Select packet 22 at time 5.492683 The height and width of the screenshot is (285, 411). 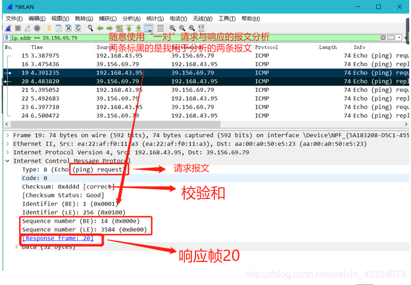click(x=206, y=98)
